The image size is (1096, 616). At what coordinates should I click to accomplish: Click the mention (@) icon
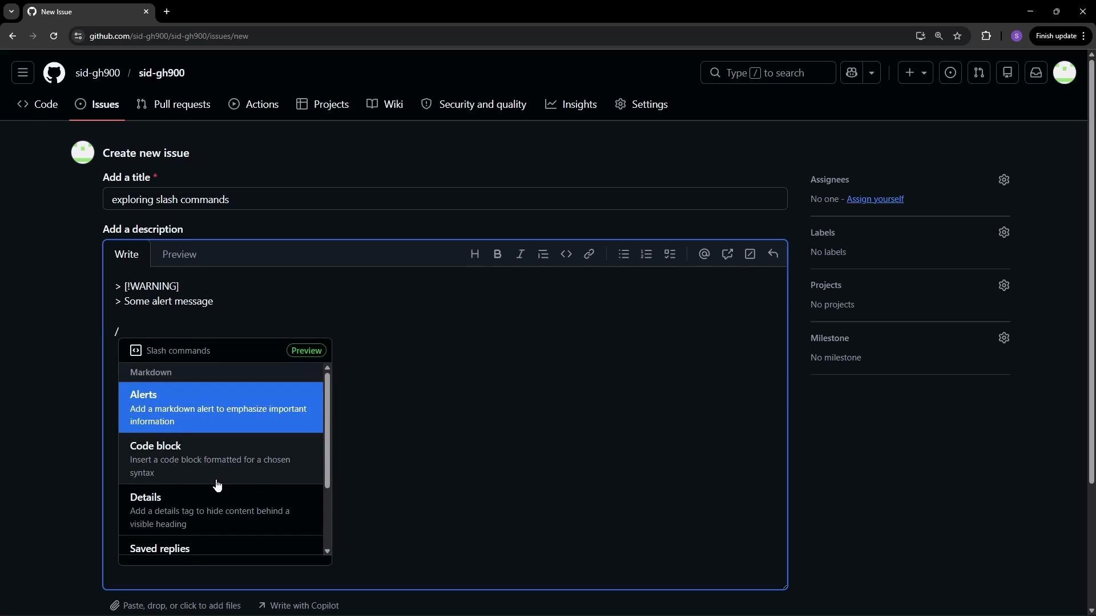[704, 254]
